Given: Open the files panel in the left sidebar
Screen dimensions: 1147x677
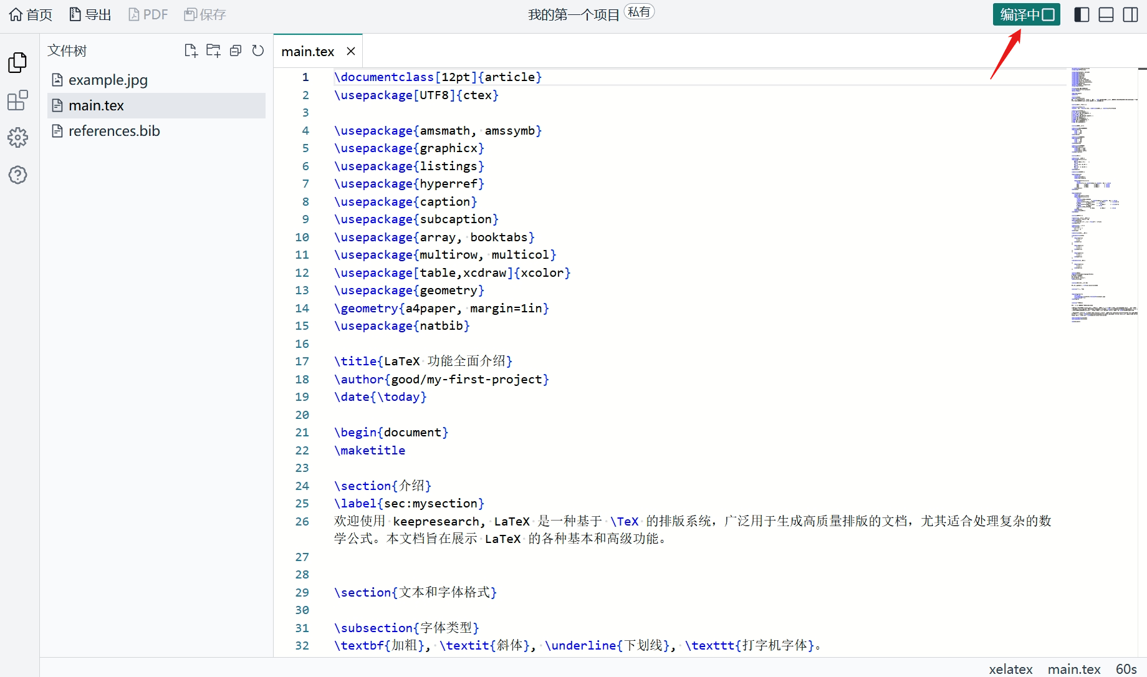Looking at the screenshot, I should pyautogui.click(x=17, y=62).
